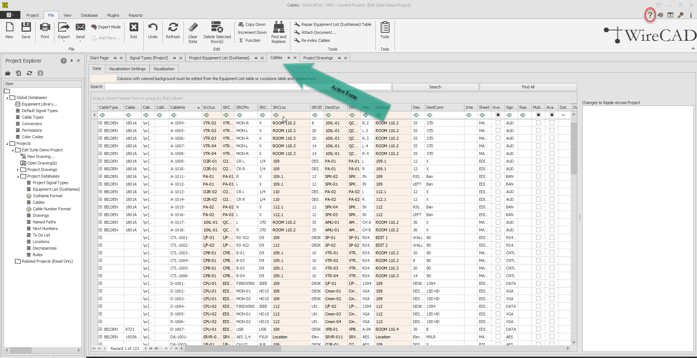Select Cable Types in tree
This screenshot has height=358, width=697.
(32, 117)
